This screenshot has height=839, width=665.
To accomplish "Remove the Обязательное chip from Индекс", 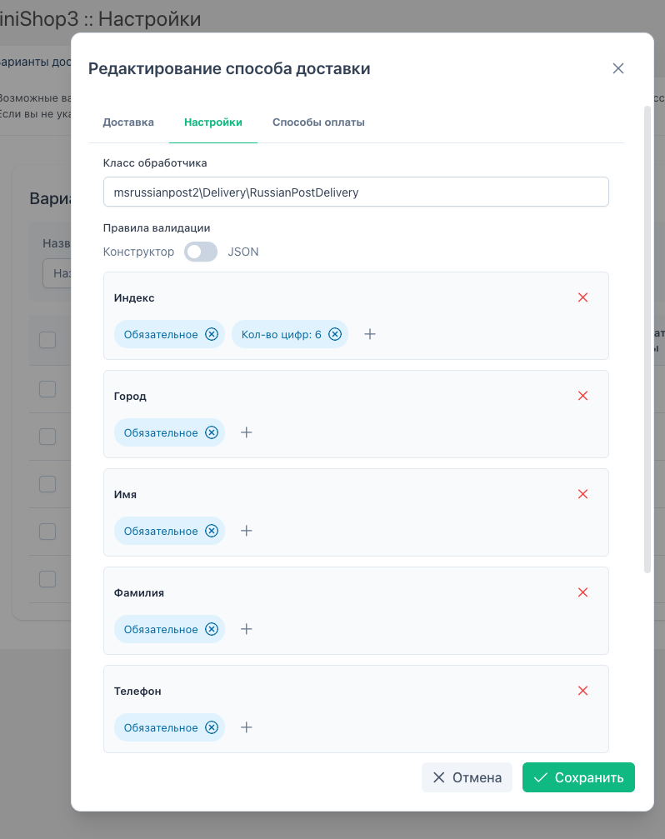I will pyautogui.click(x=212, y=334).
